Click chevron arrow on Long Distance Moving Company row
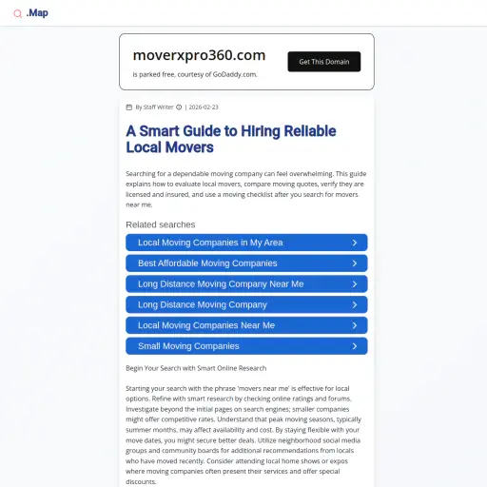 click(355, 305)
